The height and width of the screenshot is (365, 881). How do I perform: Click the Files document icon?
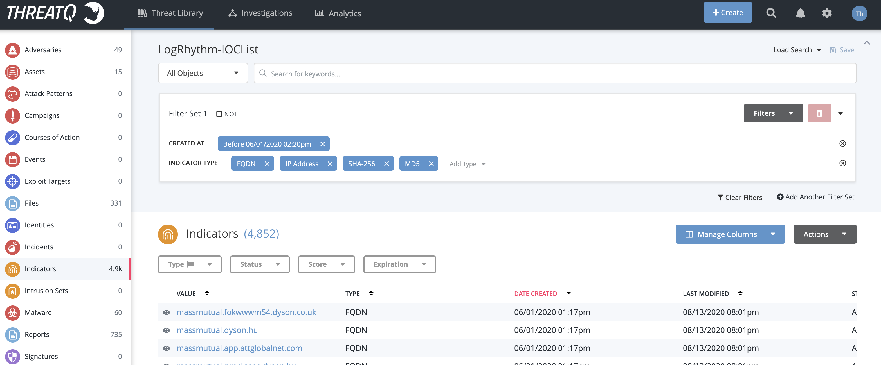pyautogui.click(x=13, y=203)
